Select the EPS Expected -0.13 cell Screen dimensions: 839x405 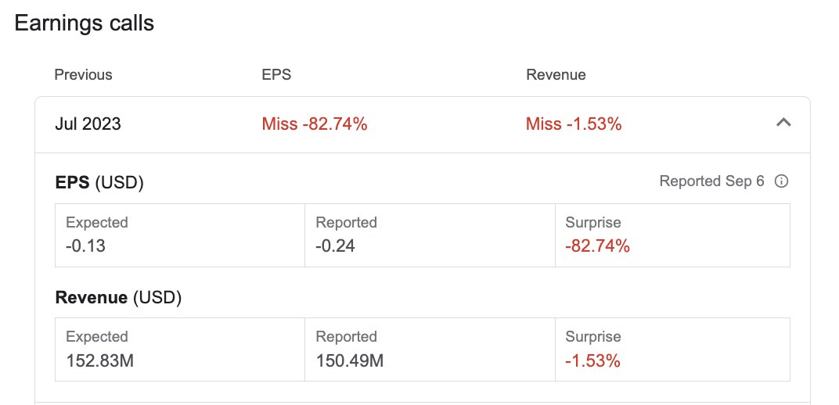click(180, 235)
